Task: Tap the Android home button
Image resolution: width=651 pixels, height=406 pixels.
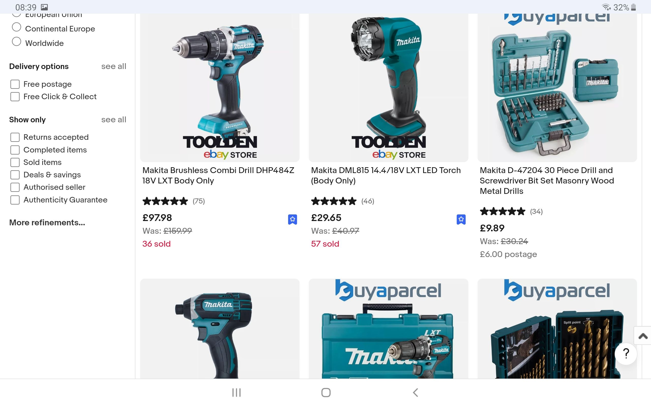Action: tap(326, 392)
